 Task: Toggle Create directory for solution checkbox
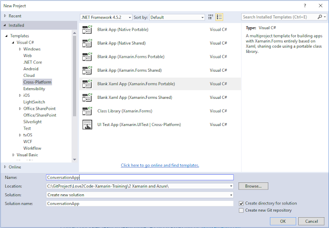coord(241,203)
